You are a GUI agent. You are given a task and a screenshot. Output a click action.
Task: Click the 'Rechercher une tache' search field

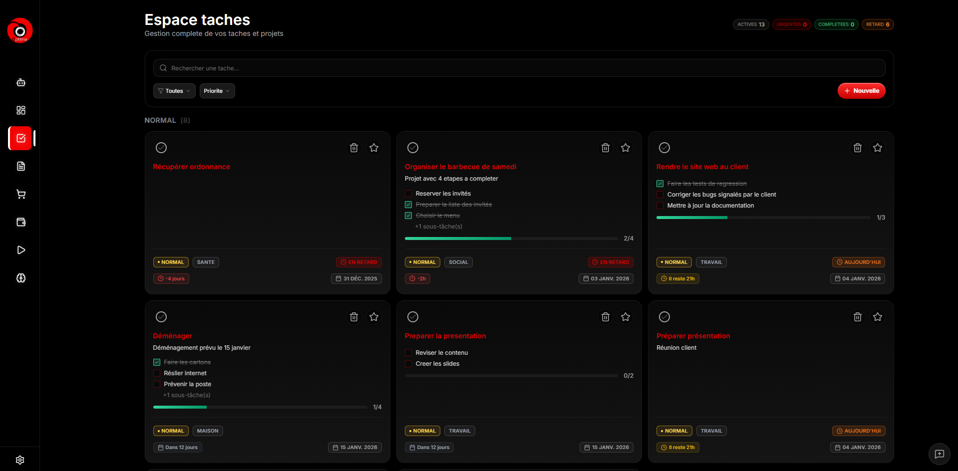pos(519,68)
